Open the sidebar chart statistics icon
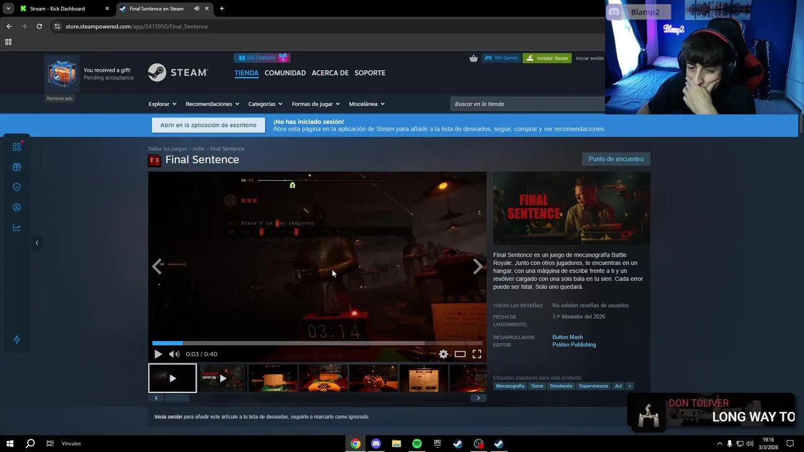 (17, 227)
